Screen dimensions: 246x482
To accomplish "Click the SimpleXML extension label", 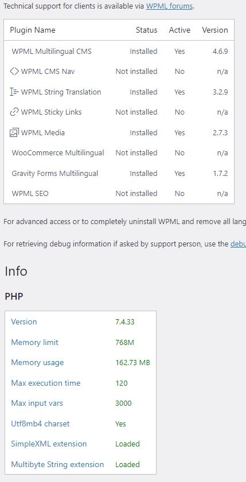I will pos(49,444).
